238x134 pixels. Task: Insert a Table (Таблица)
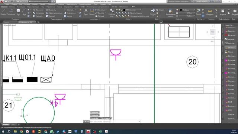[100, 16]
